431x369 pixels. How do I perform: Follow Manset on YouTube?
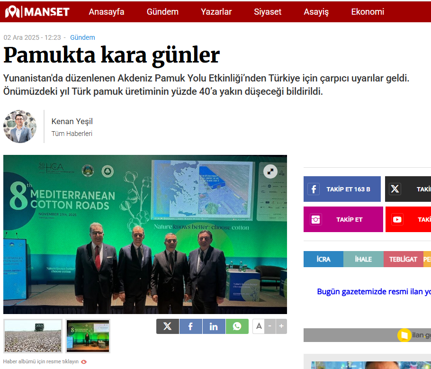(408, 219)
